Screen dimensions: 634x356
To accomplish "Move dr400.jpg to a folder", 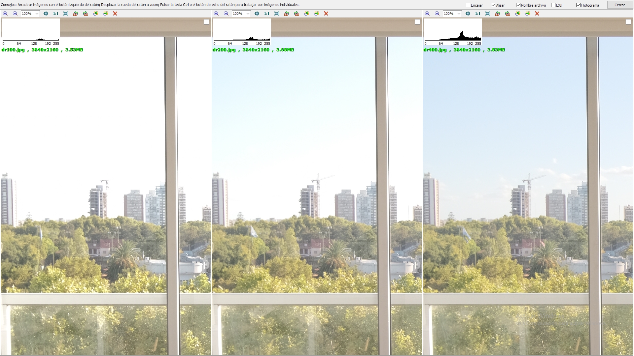I will pos(527,14).
